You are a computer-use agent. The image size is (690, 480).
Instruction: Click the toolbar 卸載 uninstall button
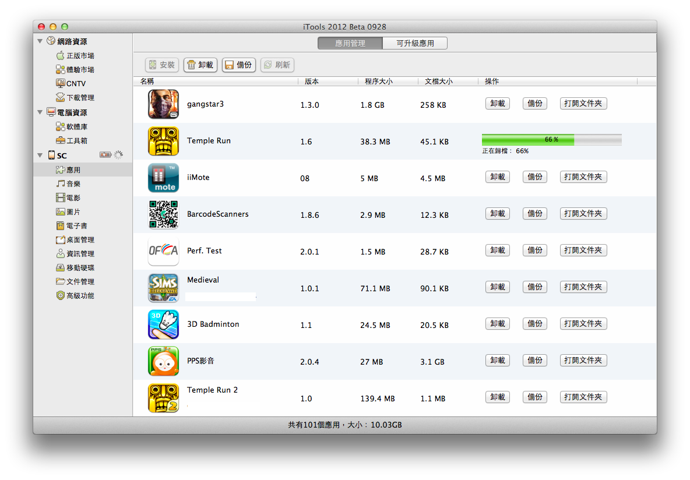(x=200, y=65)
